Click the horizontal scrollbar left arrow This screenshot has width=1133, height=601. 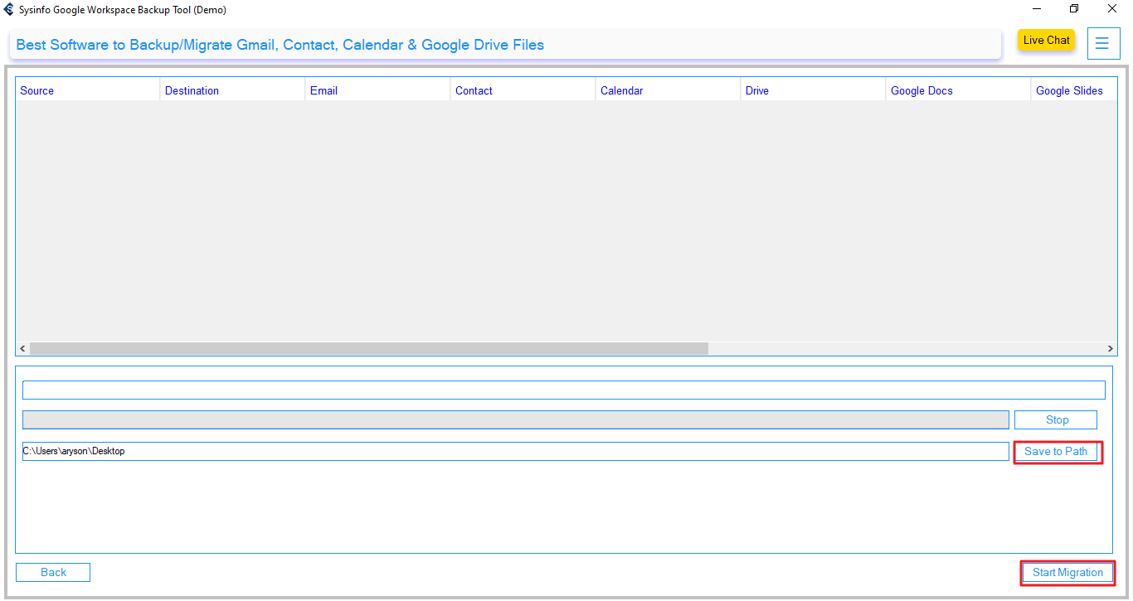pyautogui.click(x=22, y=349)
